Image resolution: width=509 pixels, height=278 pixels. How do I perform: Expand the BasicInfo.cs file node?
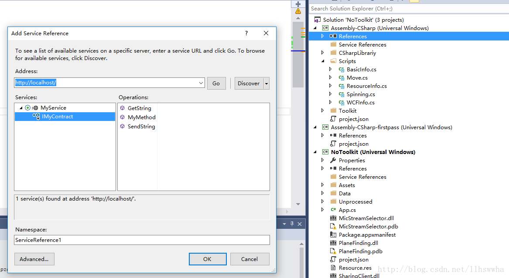[x=331, y=69]
